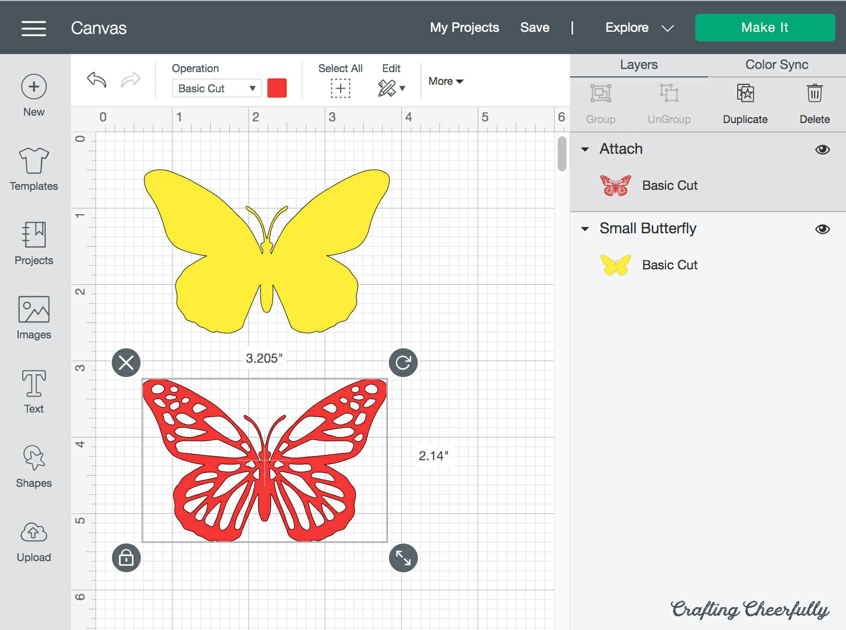The width and height of the screenshot is (846, 630).
Task: Open the hamburger menu
Action: (33, 28)
